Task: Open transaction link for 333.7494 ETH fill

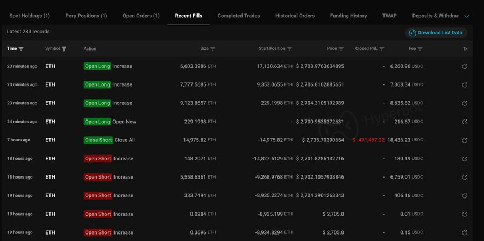Action: (465, 196)
